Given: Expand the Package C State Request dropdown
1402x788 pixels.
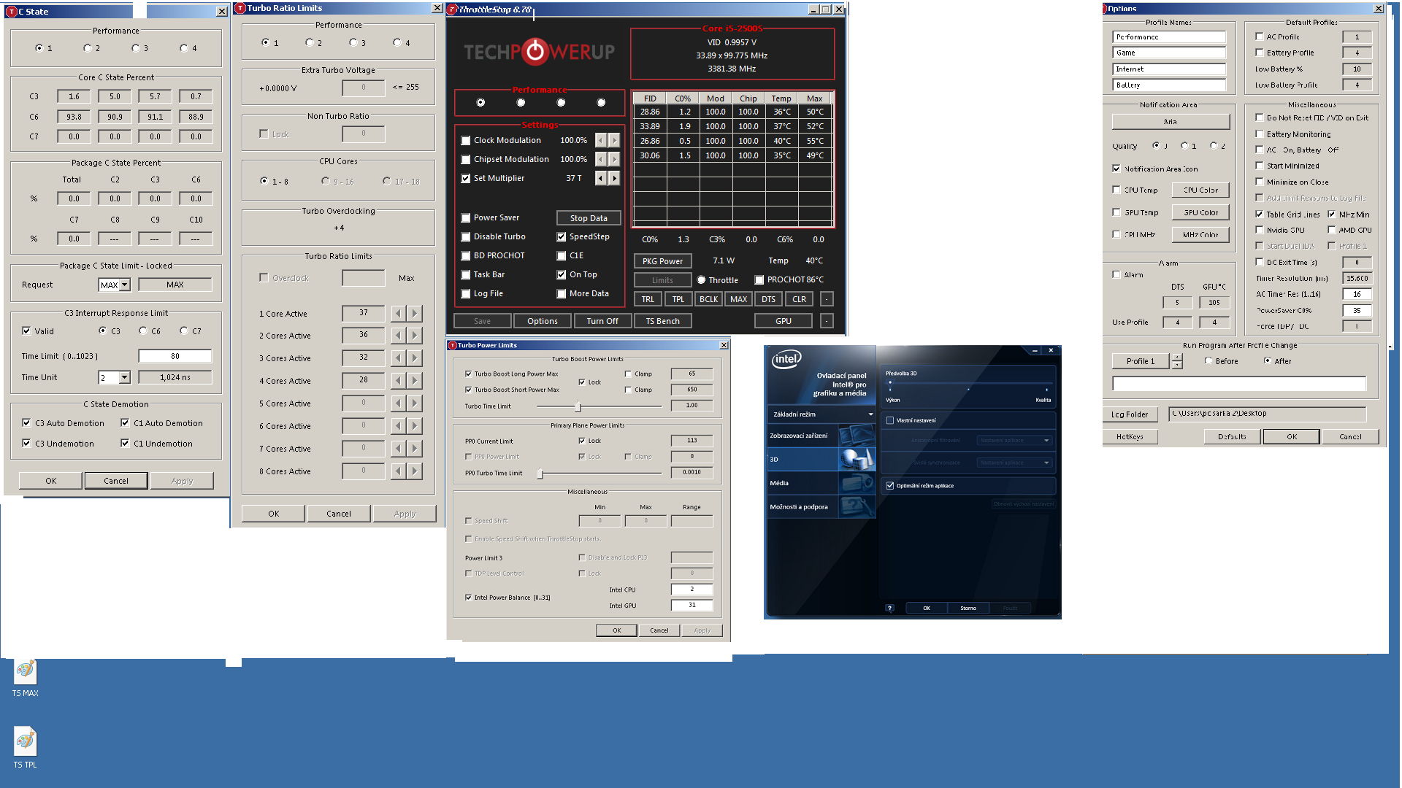Looking at the screenshot, I should [125, 285].
